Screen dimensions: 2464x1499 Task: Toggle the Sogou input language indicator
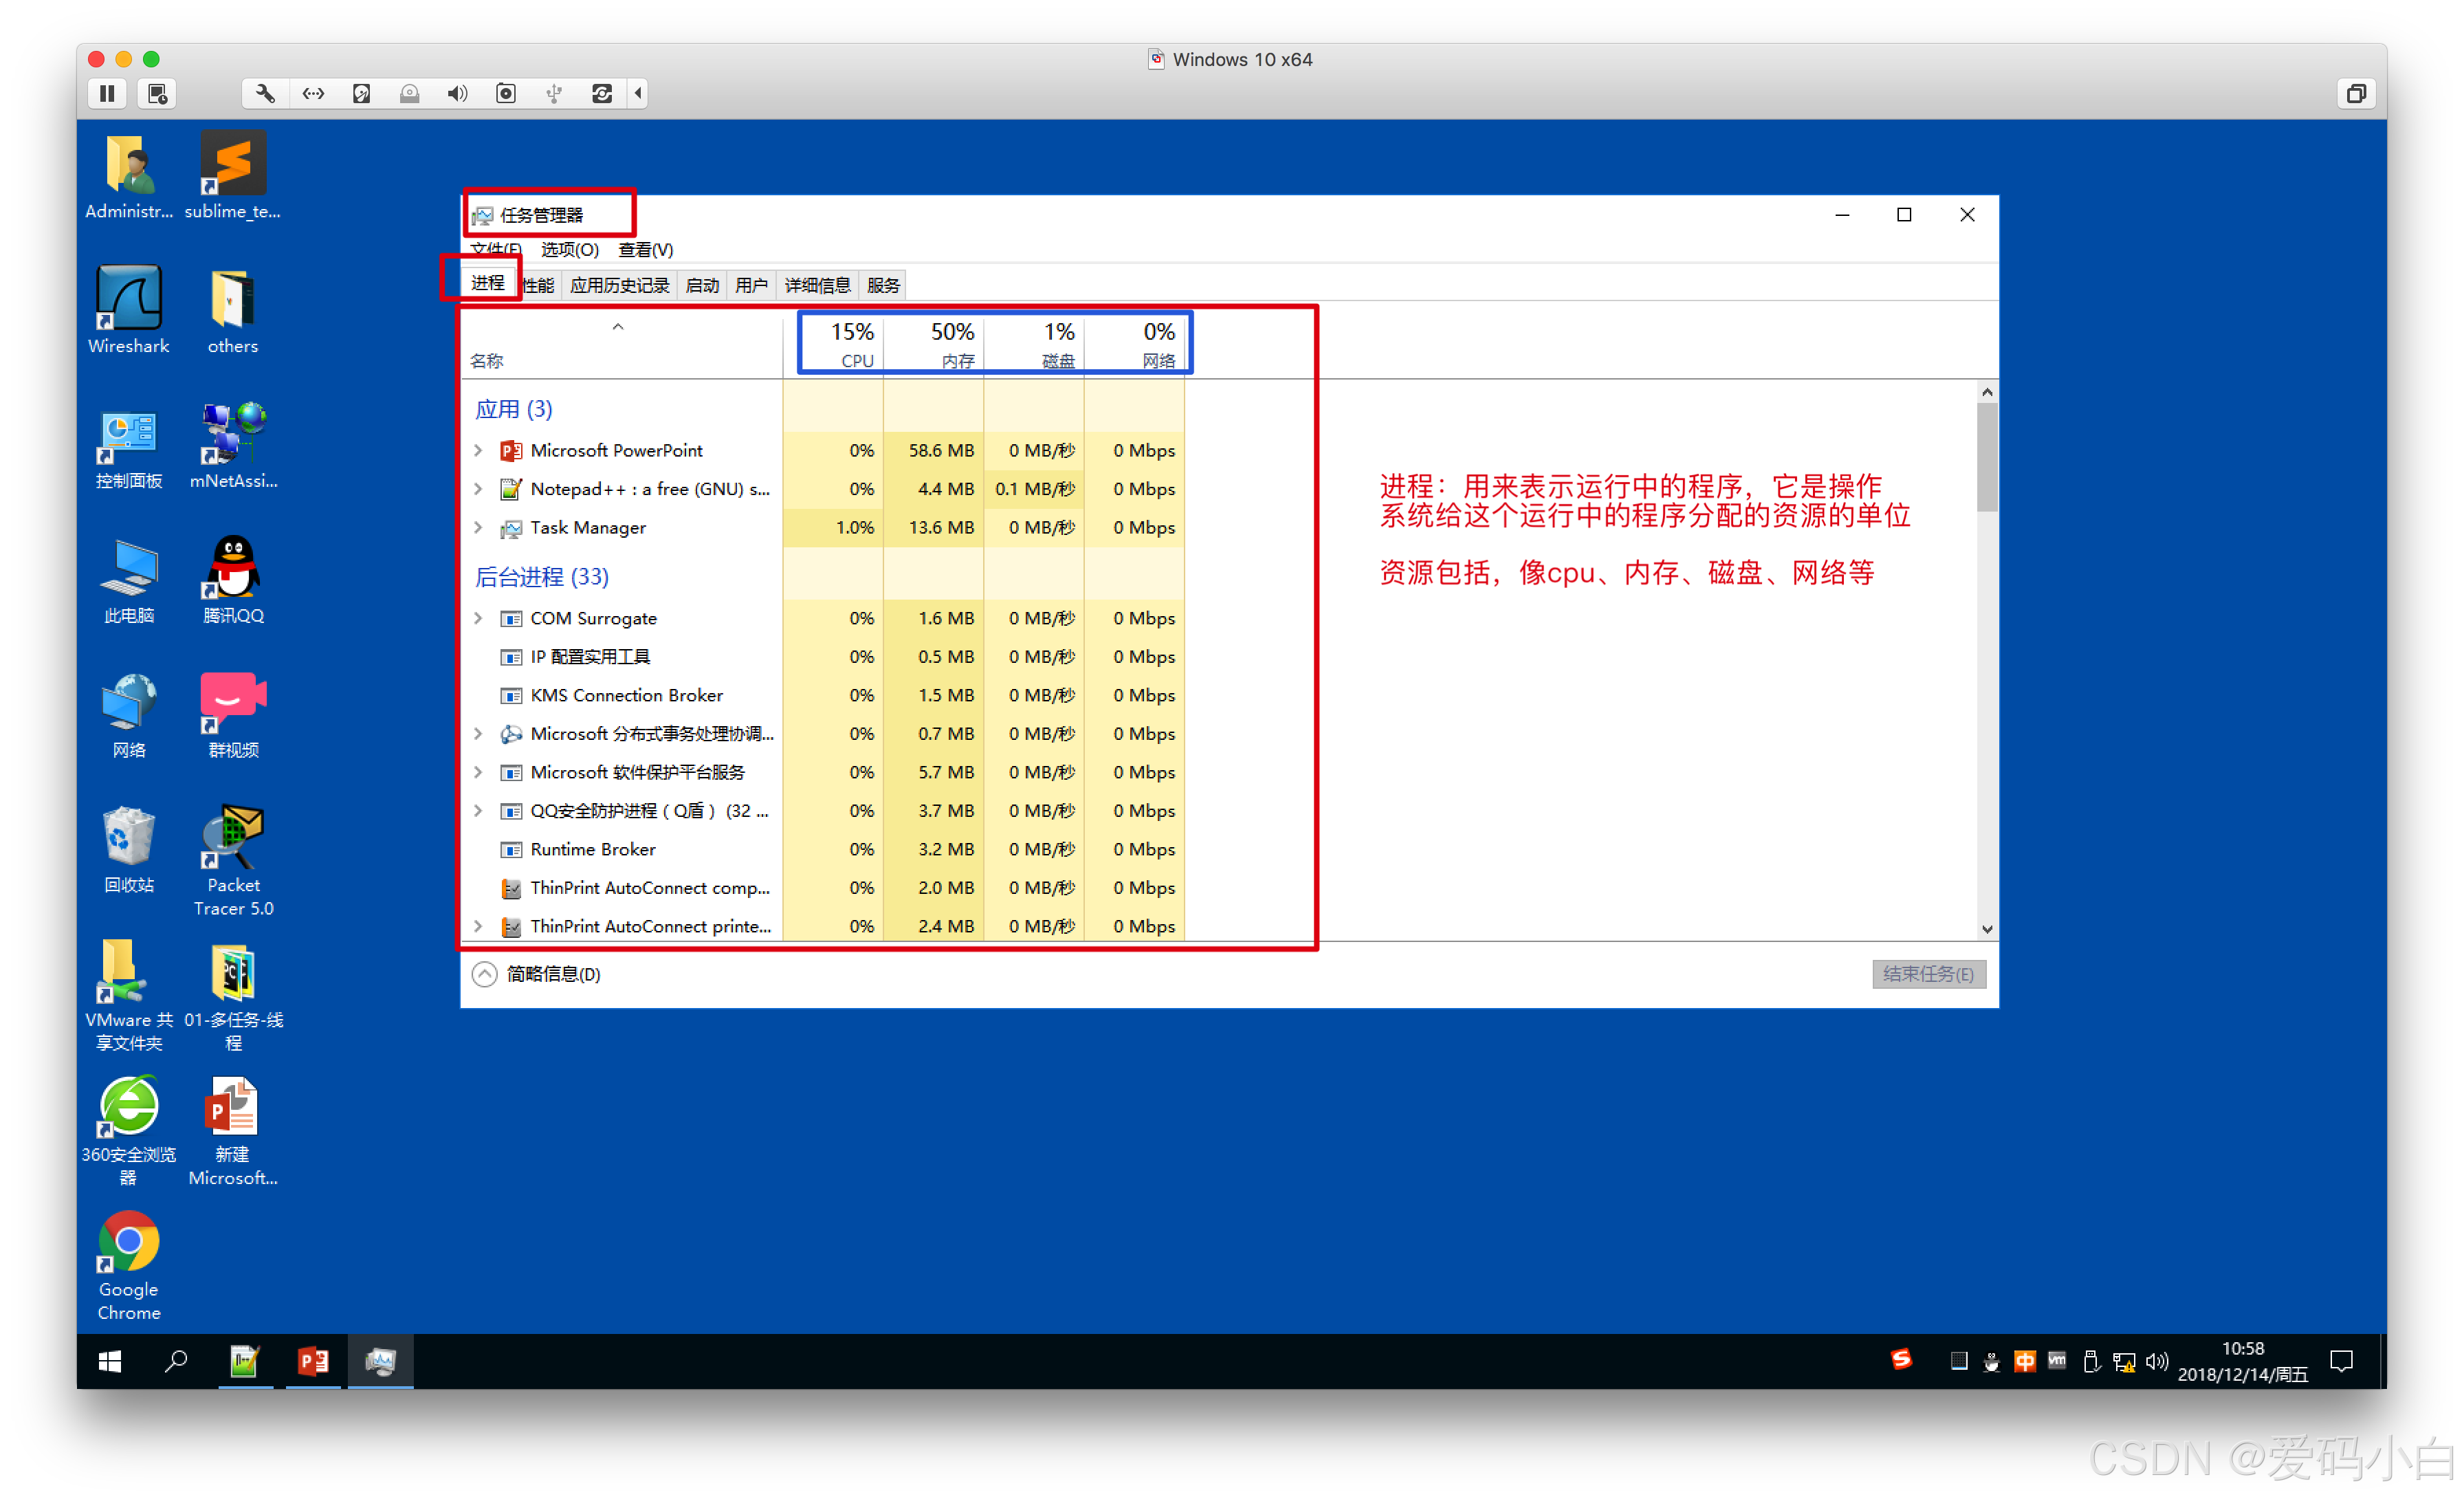(2025, 1360)
